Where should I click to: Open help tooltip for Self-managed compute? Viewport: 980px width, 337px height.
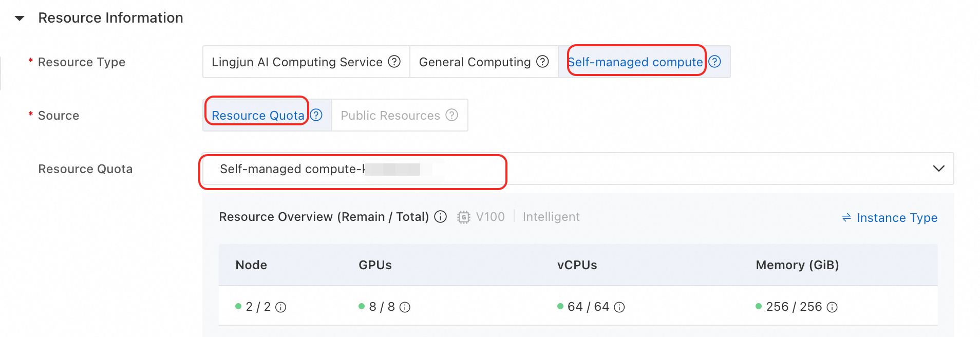(714, 62)
